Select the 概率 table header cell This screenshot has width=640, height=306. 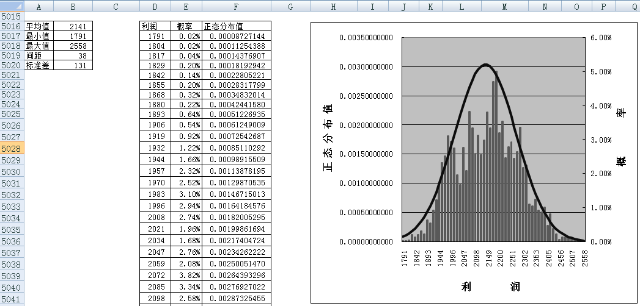click(186, 27)
